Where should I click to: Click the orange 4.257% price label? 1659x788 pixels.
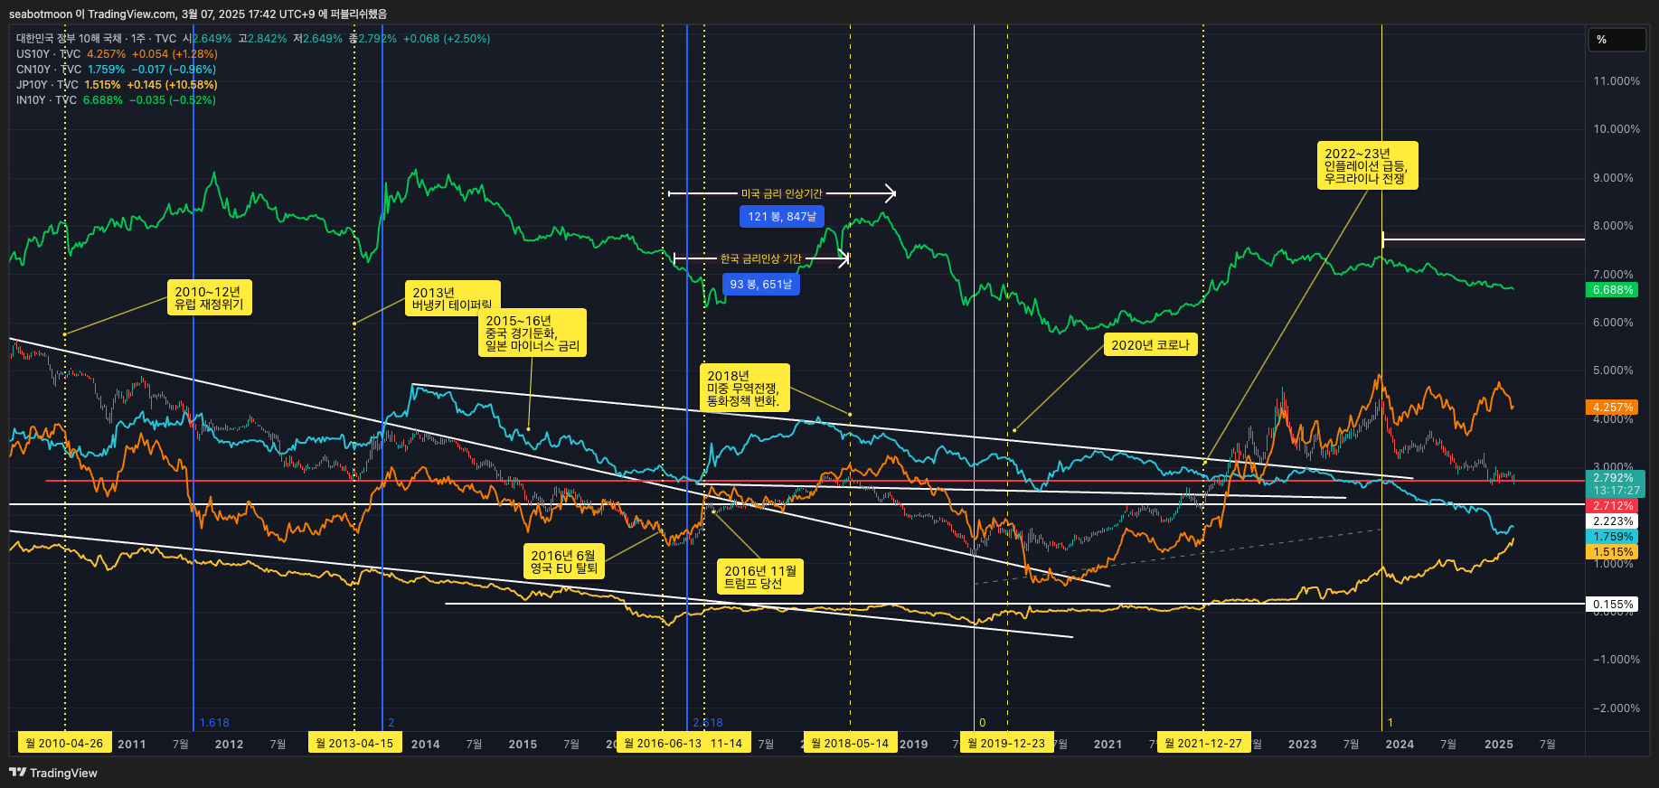(1613, 408)
